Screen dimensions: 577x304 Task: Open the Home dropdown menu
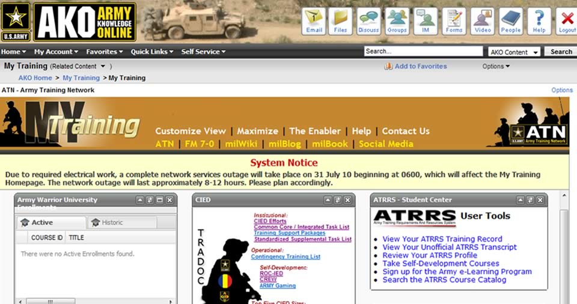[x=14, y=52]
